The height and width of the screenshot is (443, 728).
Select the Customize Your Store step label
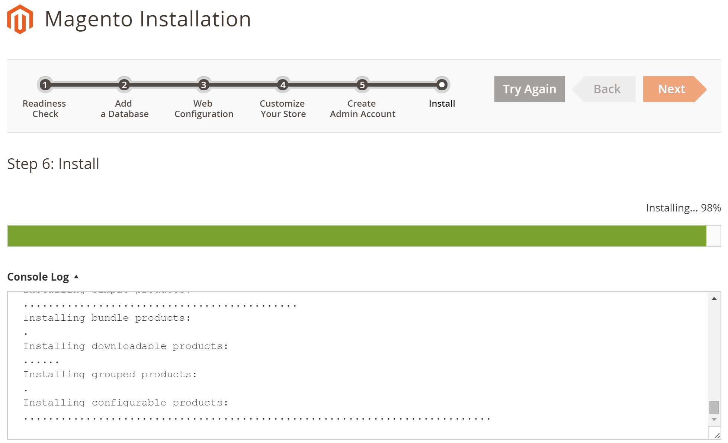(283, 109)
